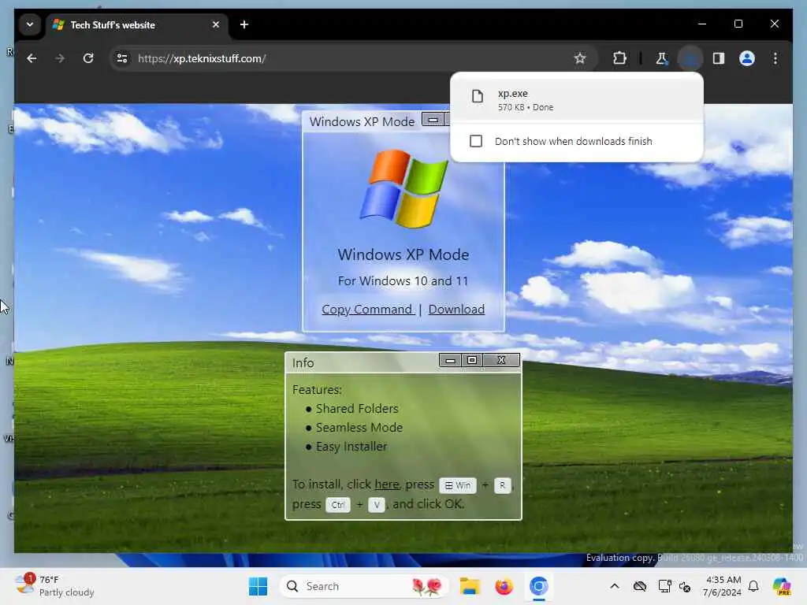Close the Tech Stuff's website tab
Screen dimensions: 807x605
click(216, 24)
